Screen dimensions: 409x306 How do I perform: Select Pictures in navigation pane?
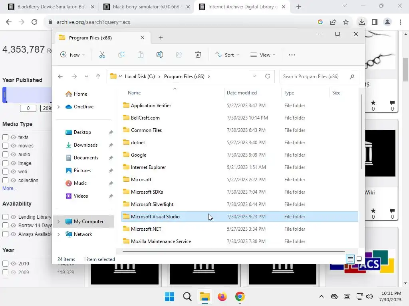(x=82, y=171)
